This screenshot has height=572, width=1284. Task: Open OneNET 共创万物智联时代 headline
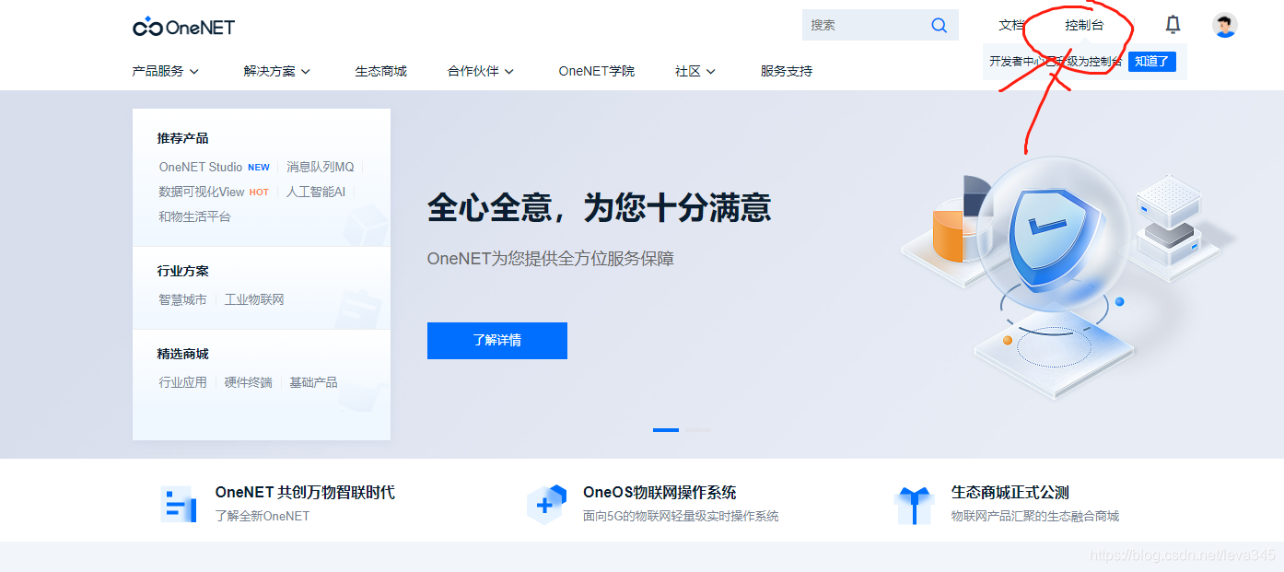tap(305, 493)
